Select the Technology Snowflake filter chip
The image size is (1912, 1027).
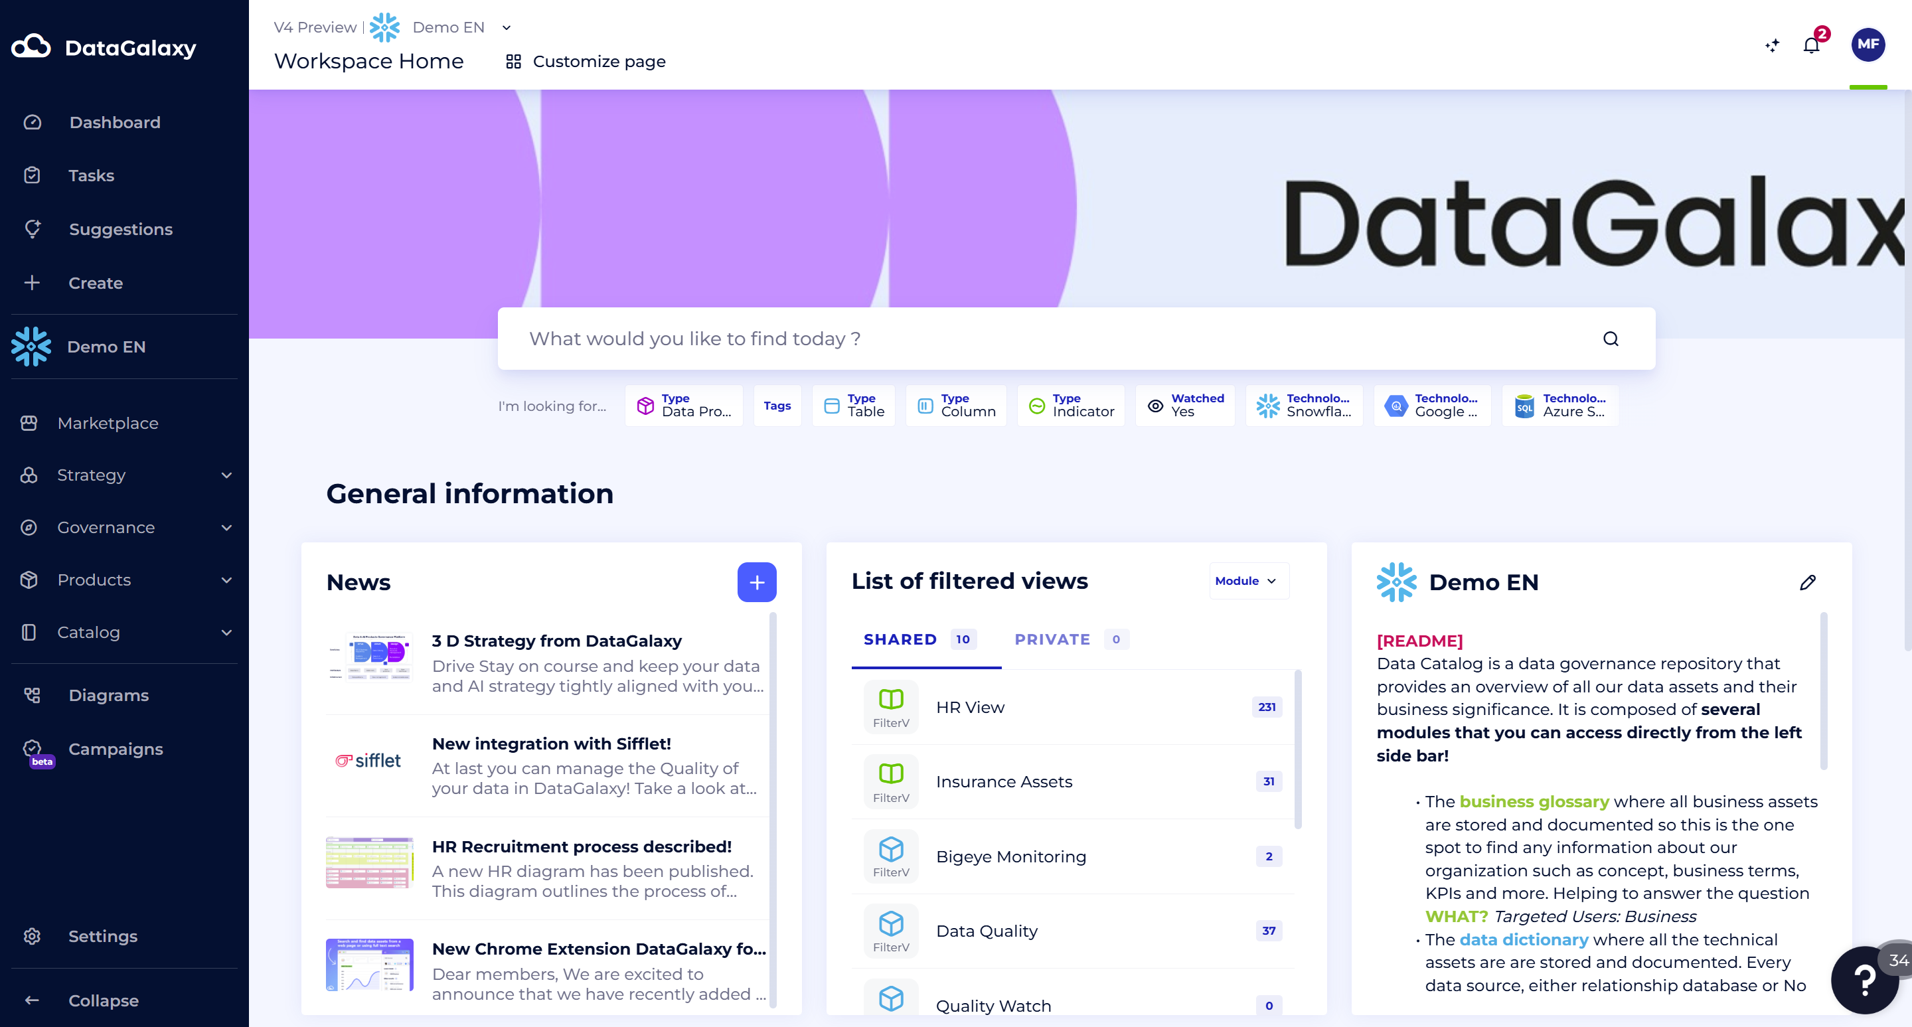(x=1304, y=405)
